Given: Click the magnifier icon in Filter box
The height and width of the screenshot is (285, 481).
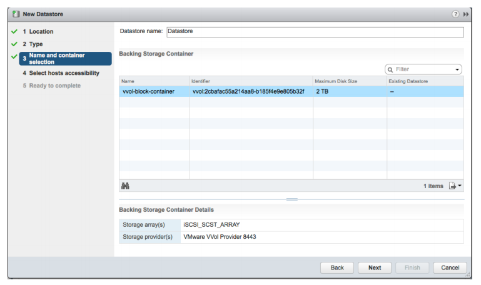Looking at the screenshot, I should pyautogui.click(x=391, y=69).
